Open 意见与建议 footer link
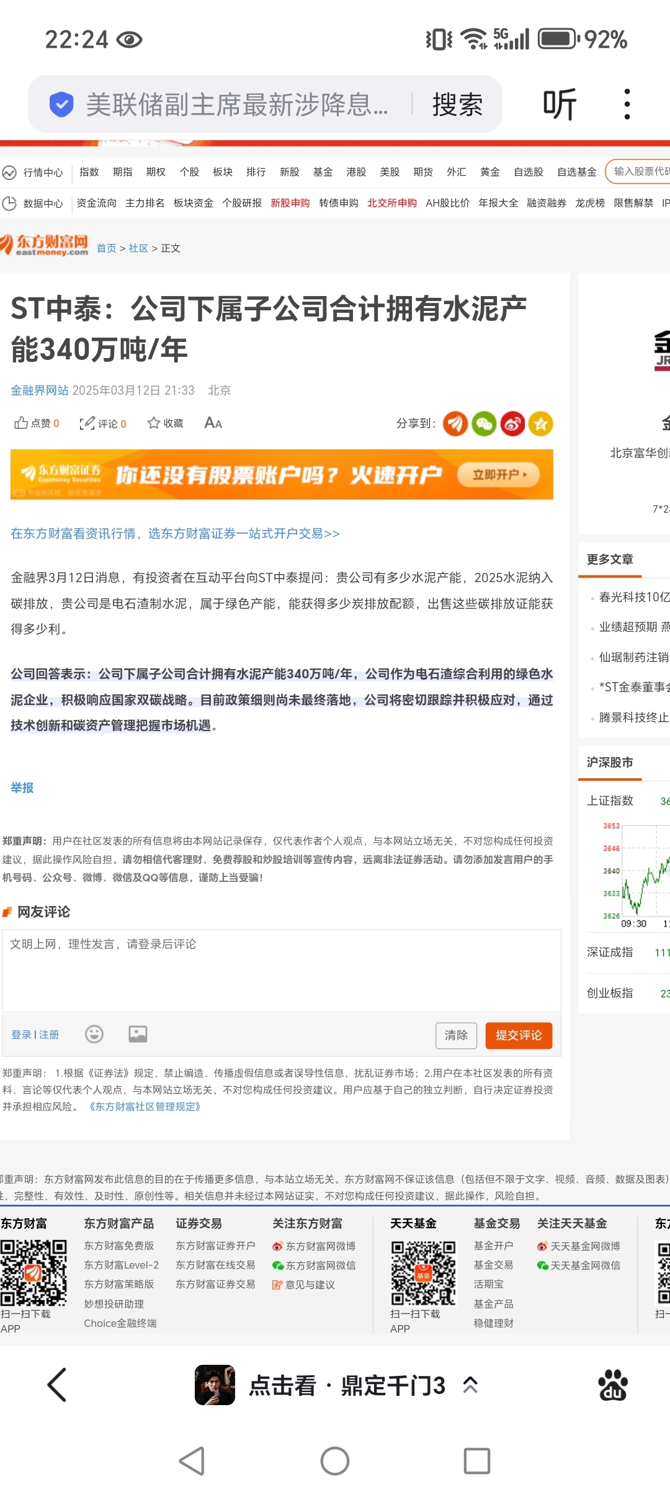This screenshot has height=1497, width=670. [303, 1285]
